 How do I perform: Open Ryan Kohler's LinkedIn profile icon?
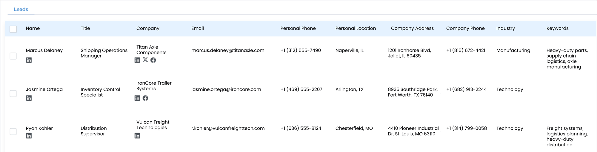pyautogui.click(x=29, y=136)
